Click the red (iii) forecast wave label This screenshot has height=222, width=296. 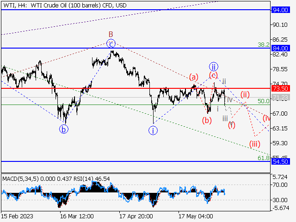[255, 144]
